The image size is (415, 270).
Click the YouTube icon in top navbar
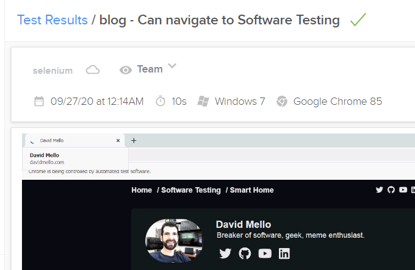403,190
